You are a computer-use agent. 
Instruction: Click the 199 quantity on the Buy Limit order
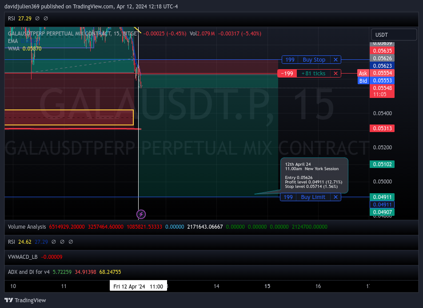pos(288,197)
